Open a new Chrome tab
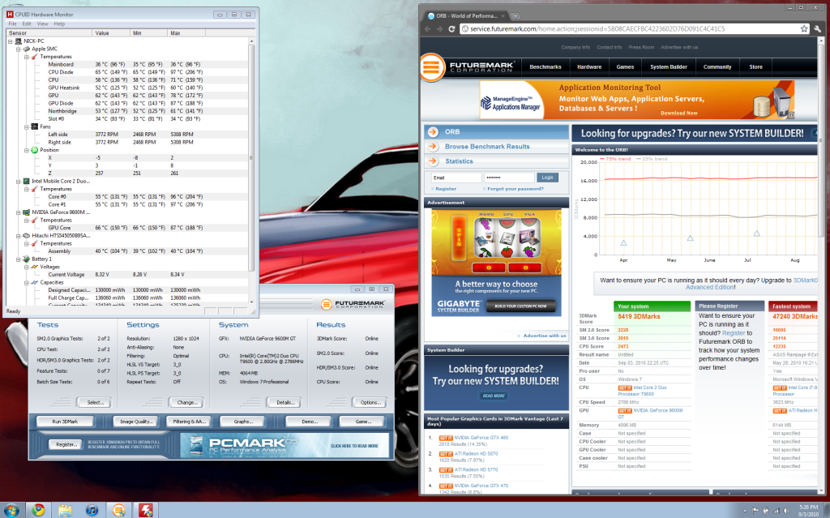830x518 pixels. 516,16
